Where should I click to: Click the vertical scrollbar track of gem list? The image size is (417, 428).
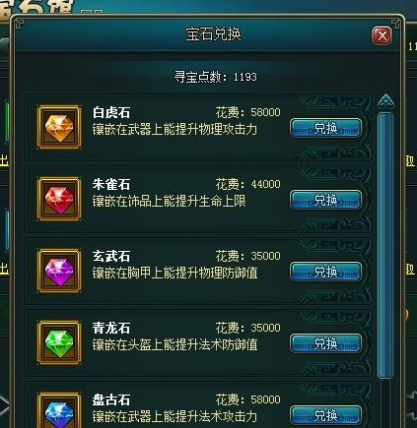(385, 245)
